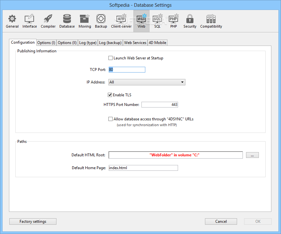Edit the Default Home Page field
The image size is (281, 234).
coord(143,168)
